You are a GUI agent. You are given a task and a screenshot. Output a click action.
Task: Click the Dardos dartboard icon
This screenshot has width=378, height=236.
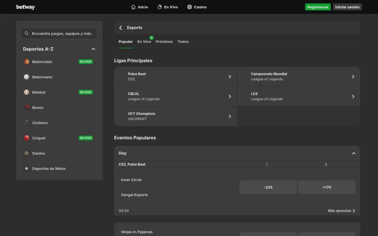coord(26,153)
